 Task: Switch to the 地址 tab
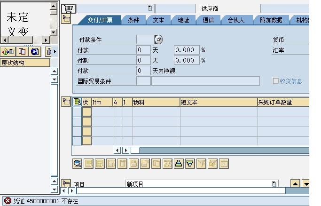[183, 20]
